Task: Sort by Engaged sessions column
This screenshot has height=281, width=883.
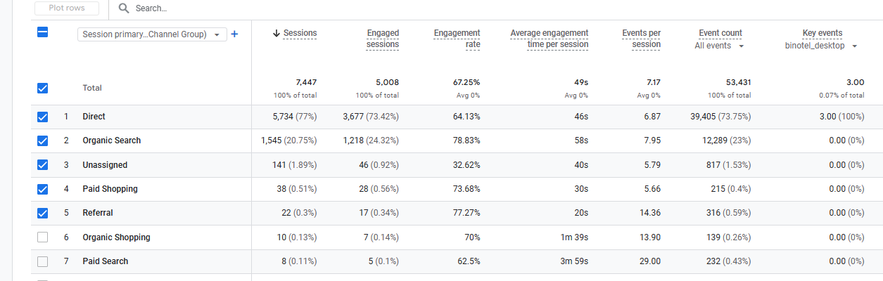Action: pos(382,39)
